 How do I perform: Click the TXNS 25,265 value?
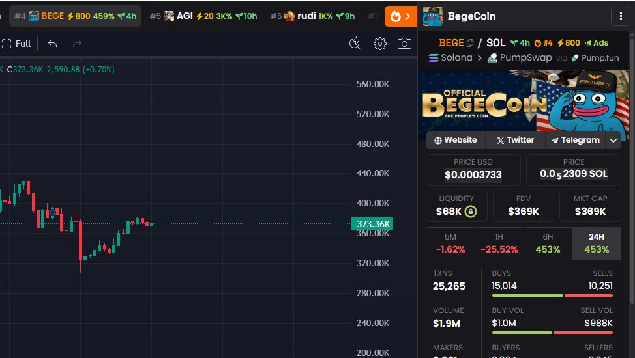[449, 286]
